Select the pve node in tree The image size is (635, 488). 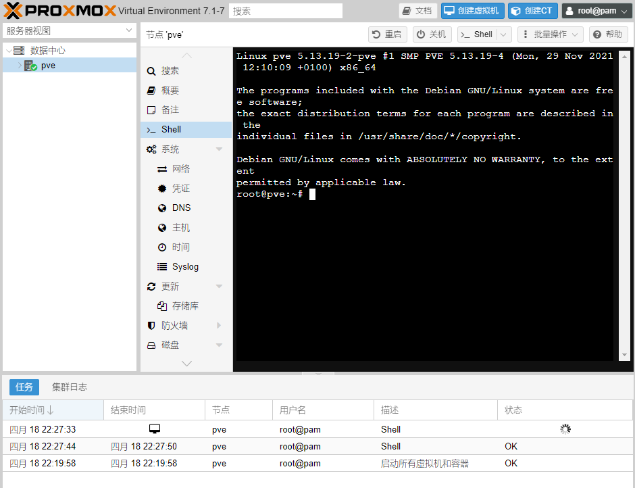click(70, 66)
